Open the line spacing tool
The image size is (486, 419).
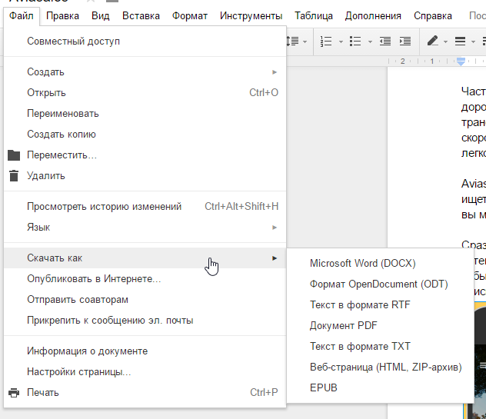click(292, 42)
